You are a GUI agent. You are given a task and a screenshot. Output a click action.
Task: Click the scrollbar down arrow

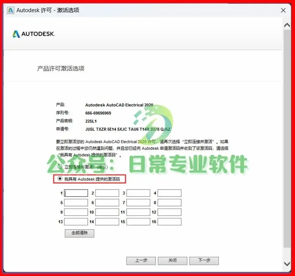[287, 264]
